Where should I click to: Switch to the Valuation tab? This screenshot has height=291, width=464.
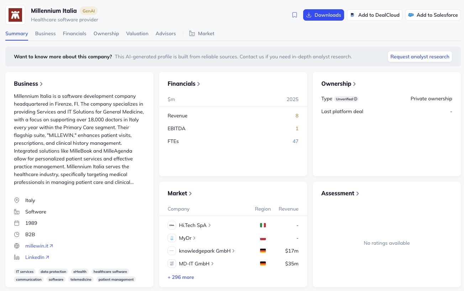point(137,33)
